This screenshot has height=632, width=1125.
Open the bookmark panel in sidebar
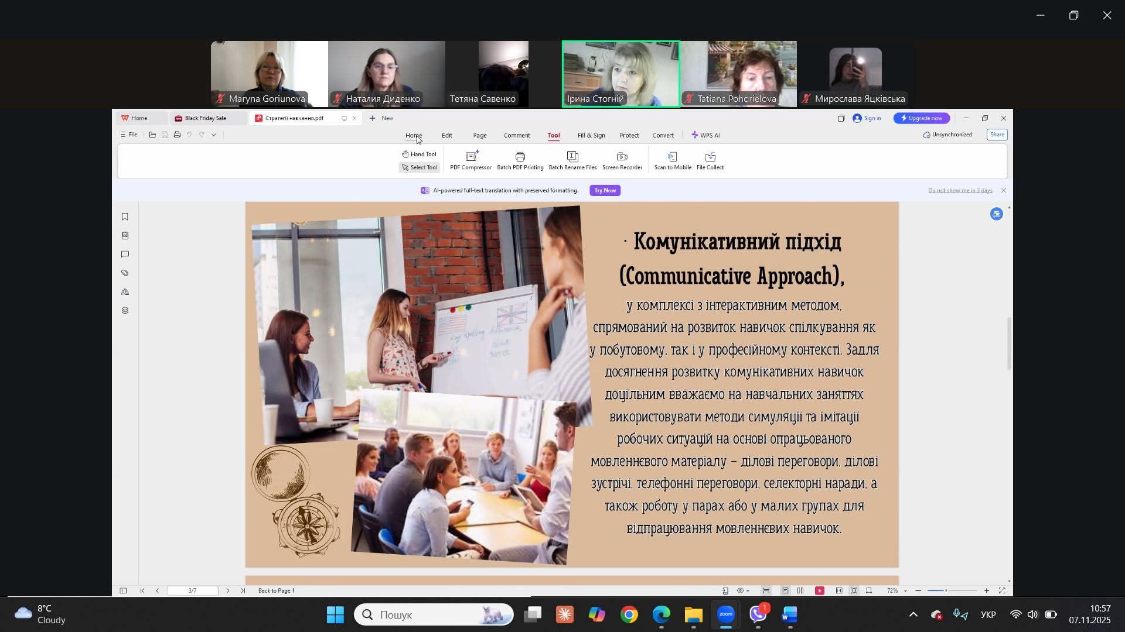point(125,217)
